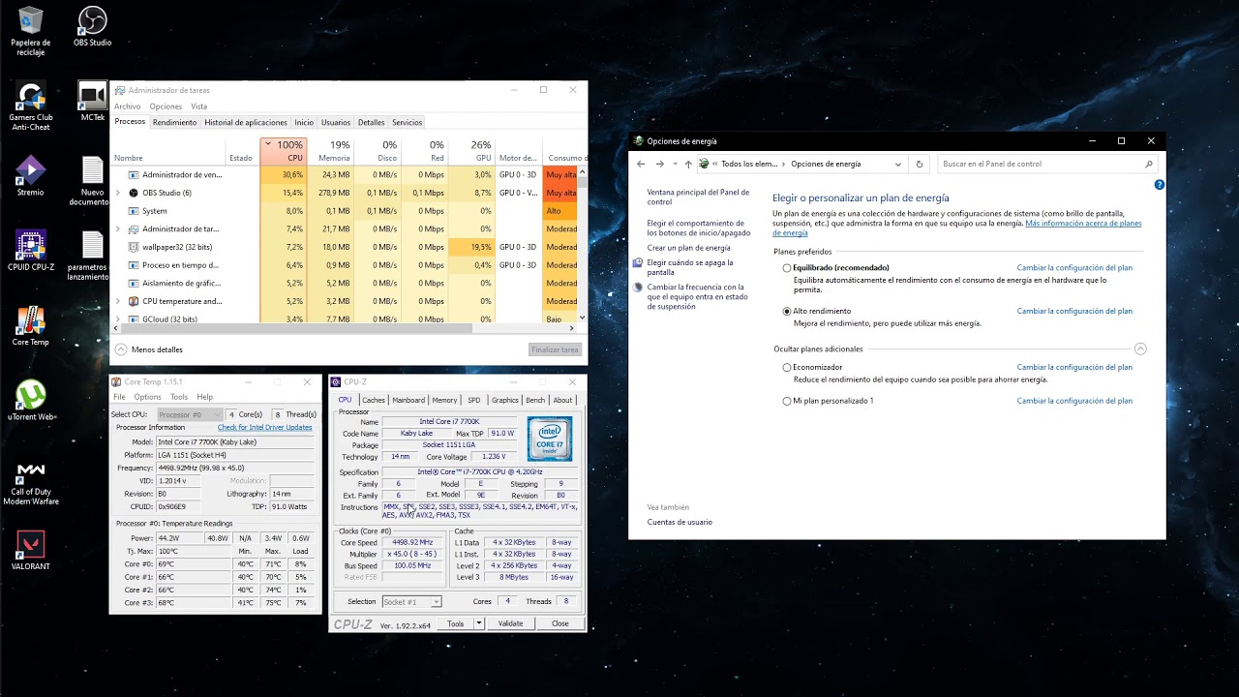Click the up-level arrow in Opciones de energía
The image size is (1239, 697).
click(x=687, y=165)
